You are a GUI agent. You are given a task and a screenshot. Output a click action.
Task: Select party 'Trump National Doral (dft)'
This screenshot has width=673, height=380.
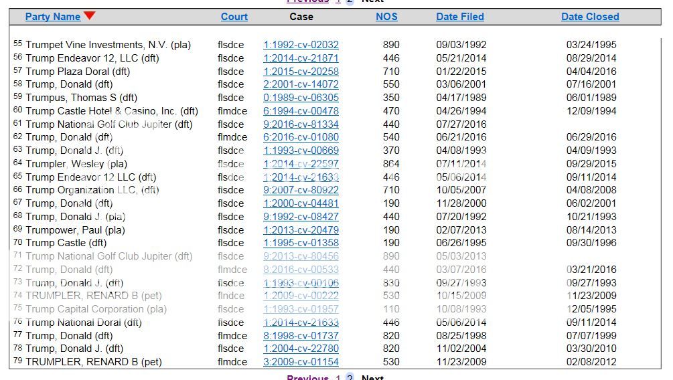pyautogui.click(x=84, y=322)
